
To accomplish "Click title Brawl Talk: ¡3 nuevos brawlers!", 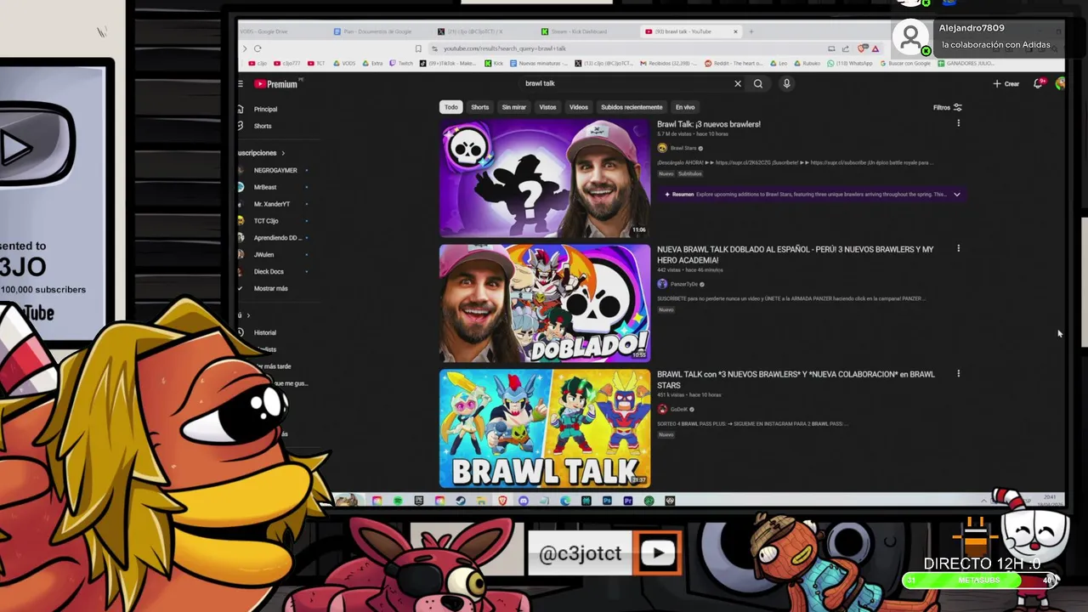I will (x=709, y=124).
